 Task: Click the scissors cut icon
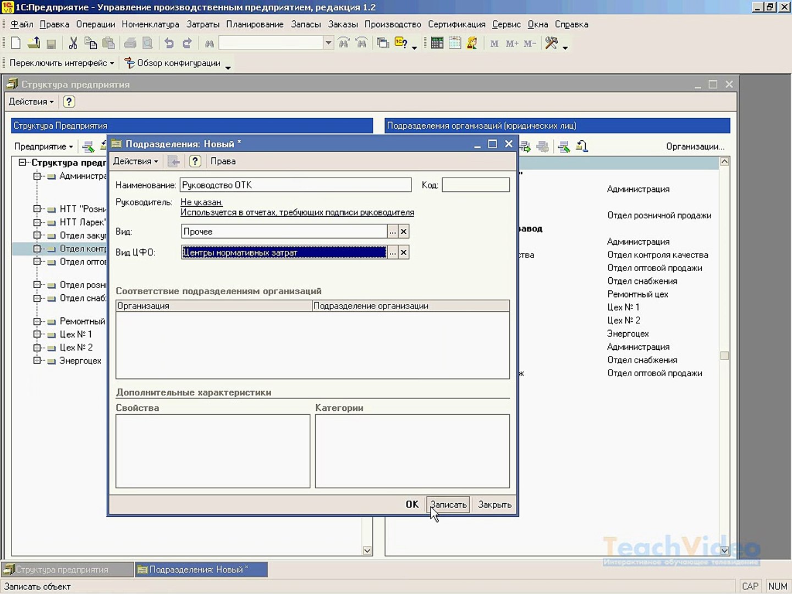click(x=73, y=43)
